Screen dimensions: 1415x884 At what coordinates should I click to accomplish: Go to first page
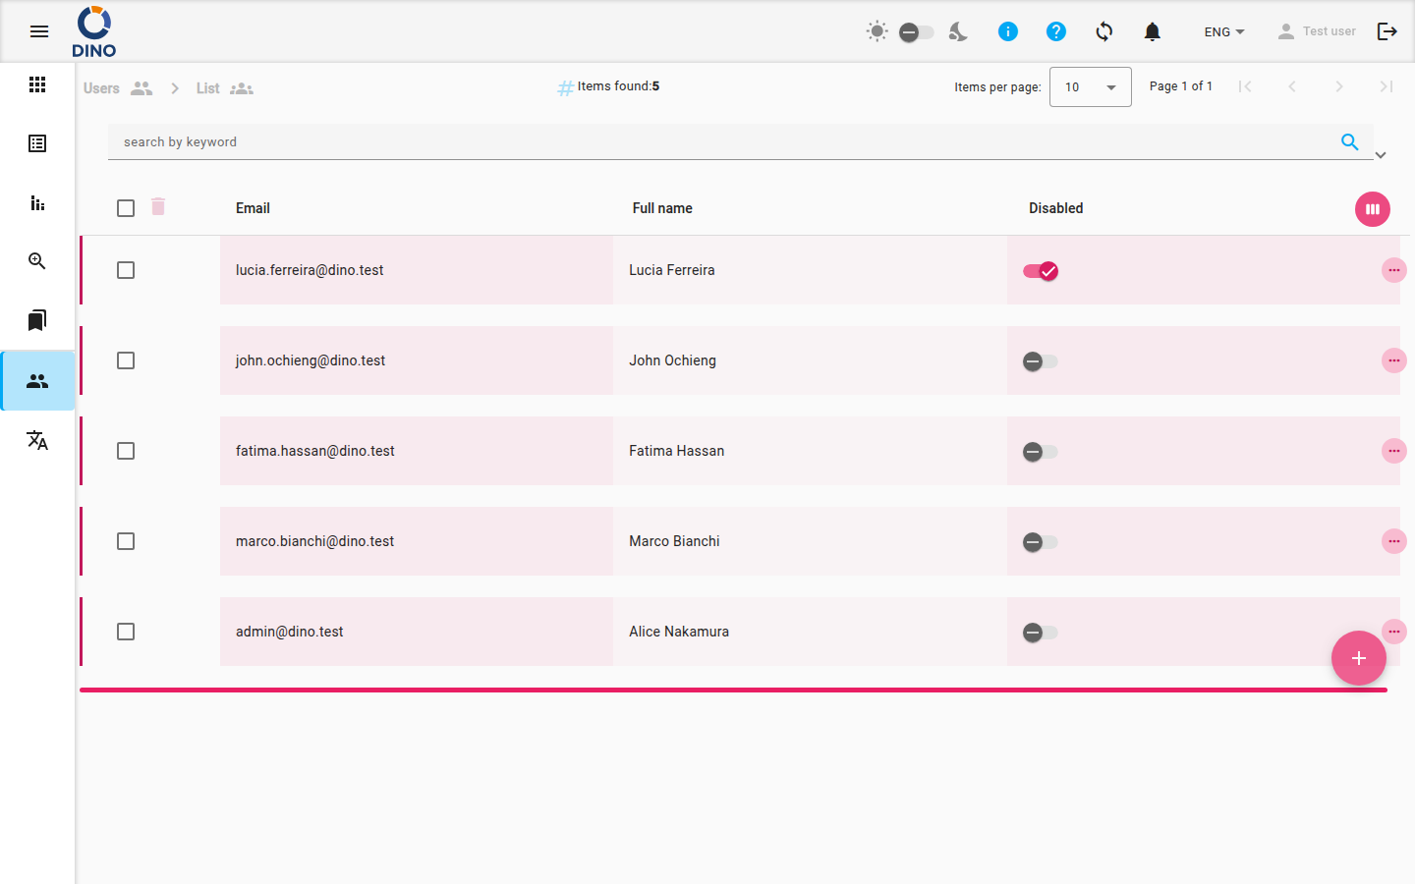(1245, 86)
